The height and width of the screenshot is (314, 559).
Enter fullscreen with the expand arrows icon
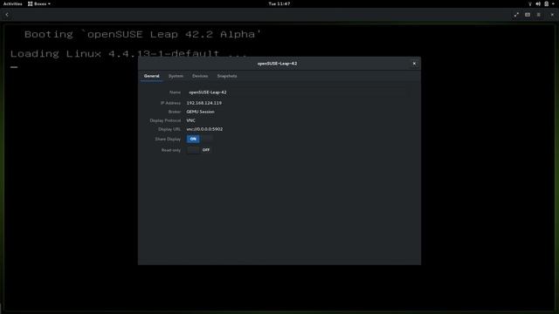516,15
